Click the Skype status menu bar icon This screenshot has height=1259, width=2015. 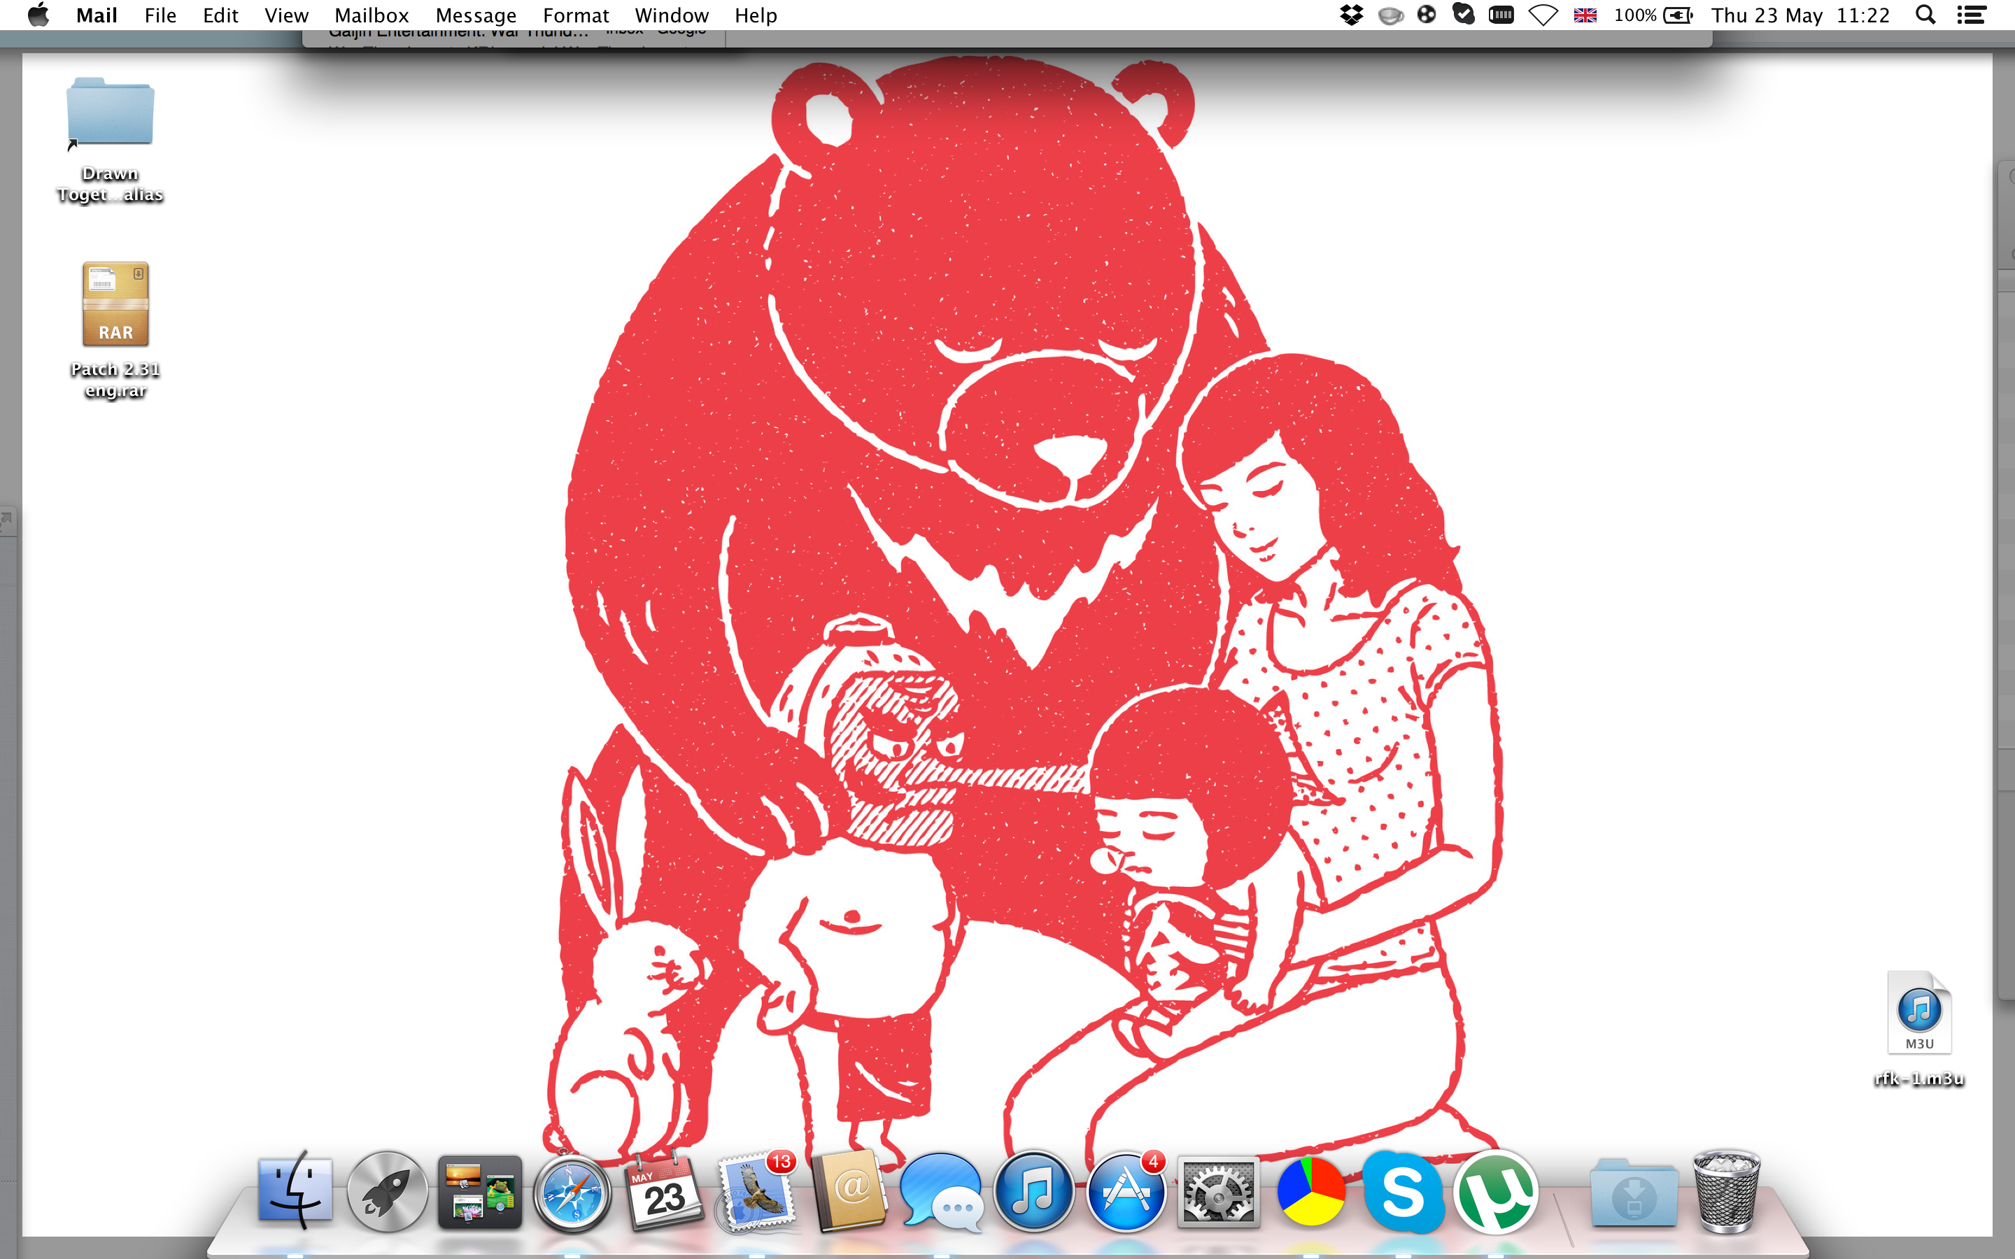click(1463, 14)
